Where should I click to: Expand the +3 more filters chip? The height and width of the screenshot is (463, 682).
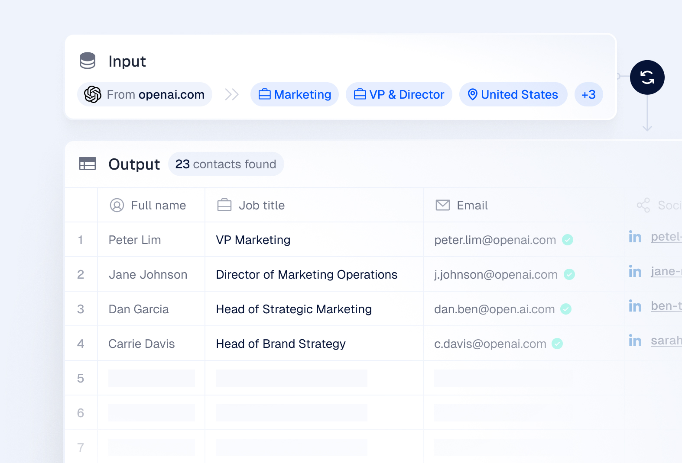coord(588,94)
